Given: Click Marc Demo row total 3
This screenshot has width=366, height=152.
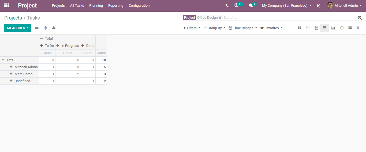Looking at the screenshot, I should point(101,74).
